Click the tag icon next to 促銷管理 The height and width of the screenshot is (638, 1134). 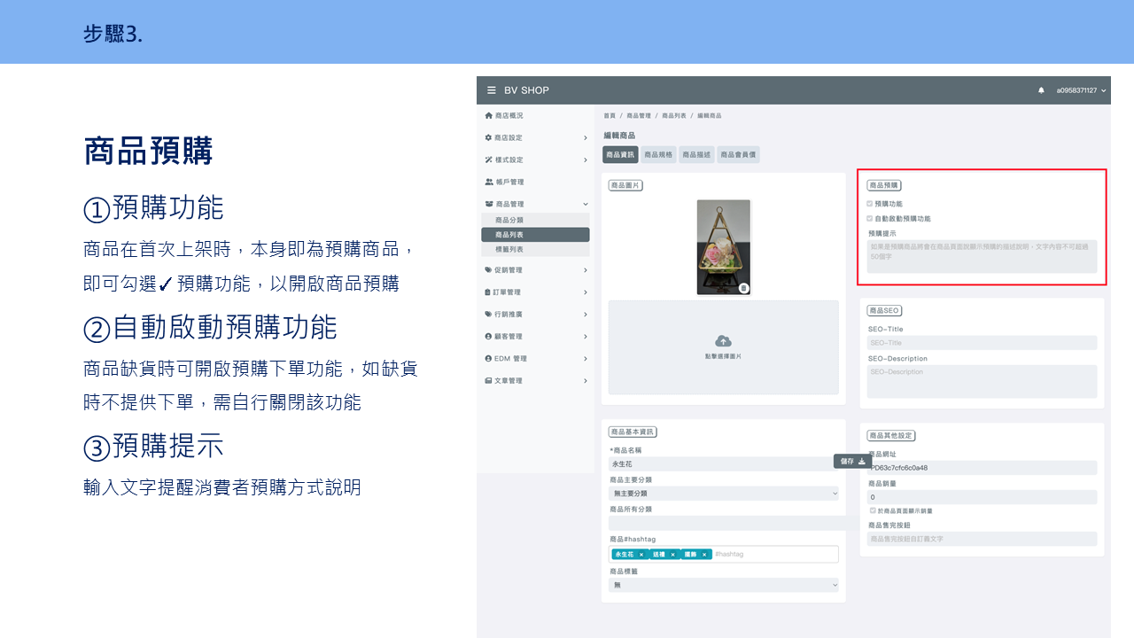(x=488, y=269)
